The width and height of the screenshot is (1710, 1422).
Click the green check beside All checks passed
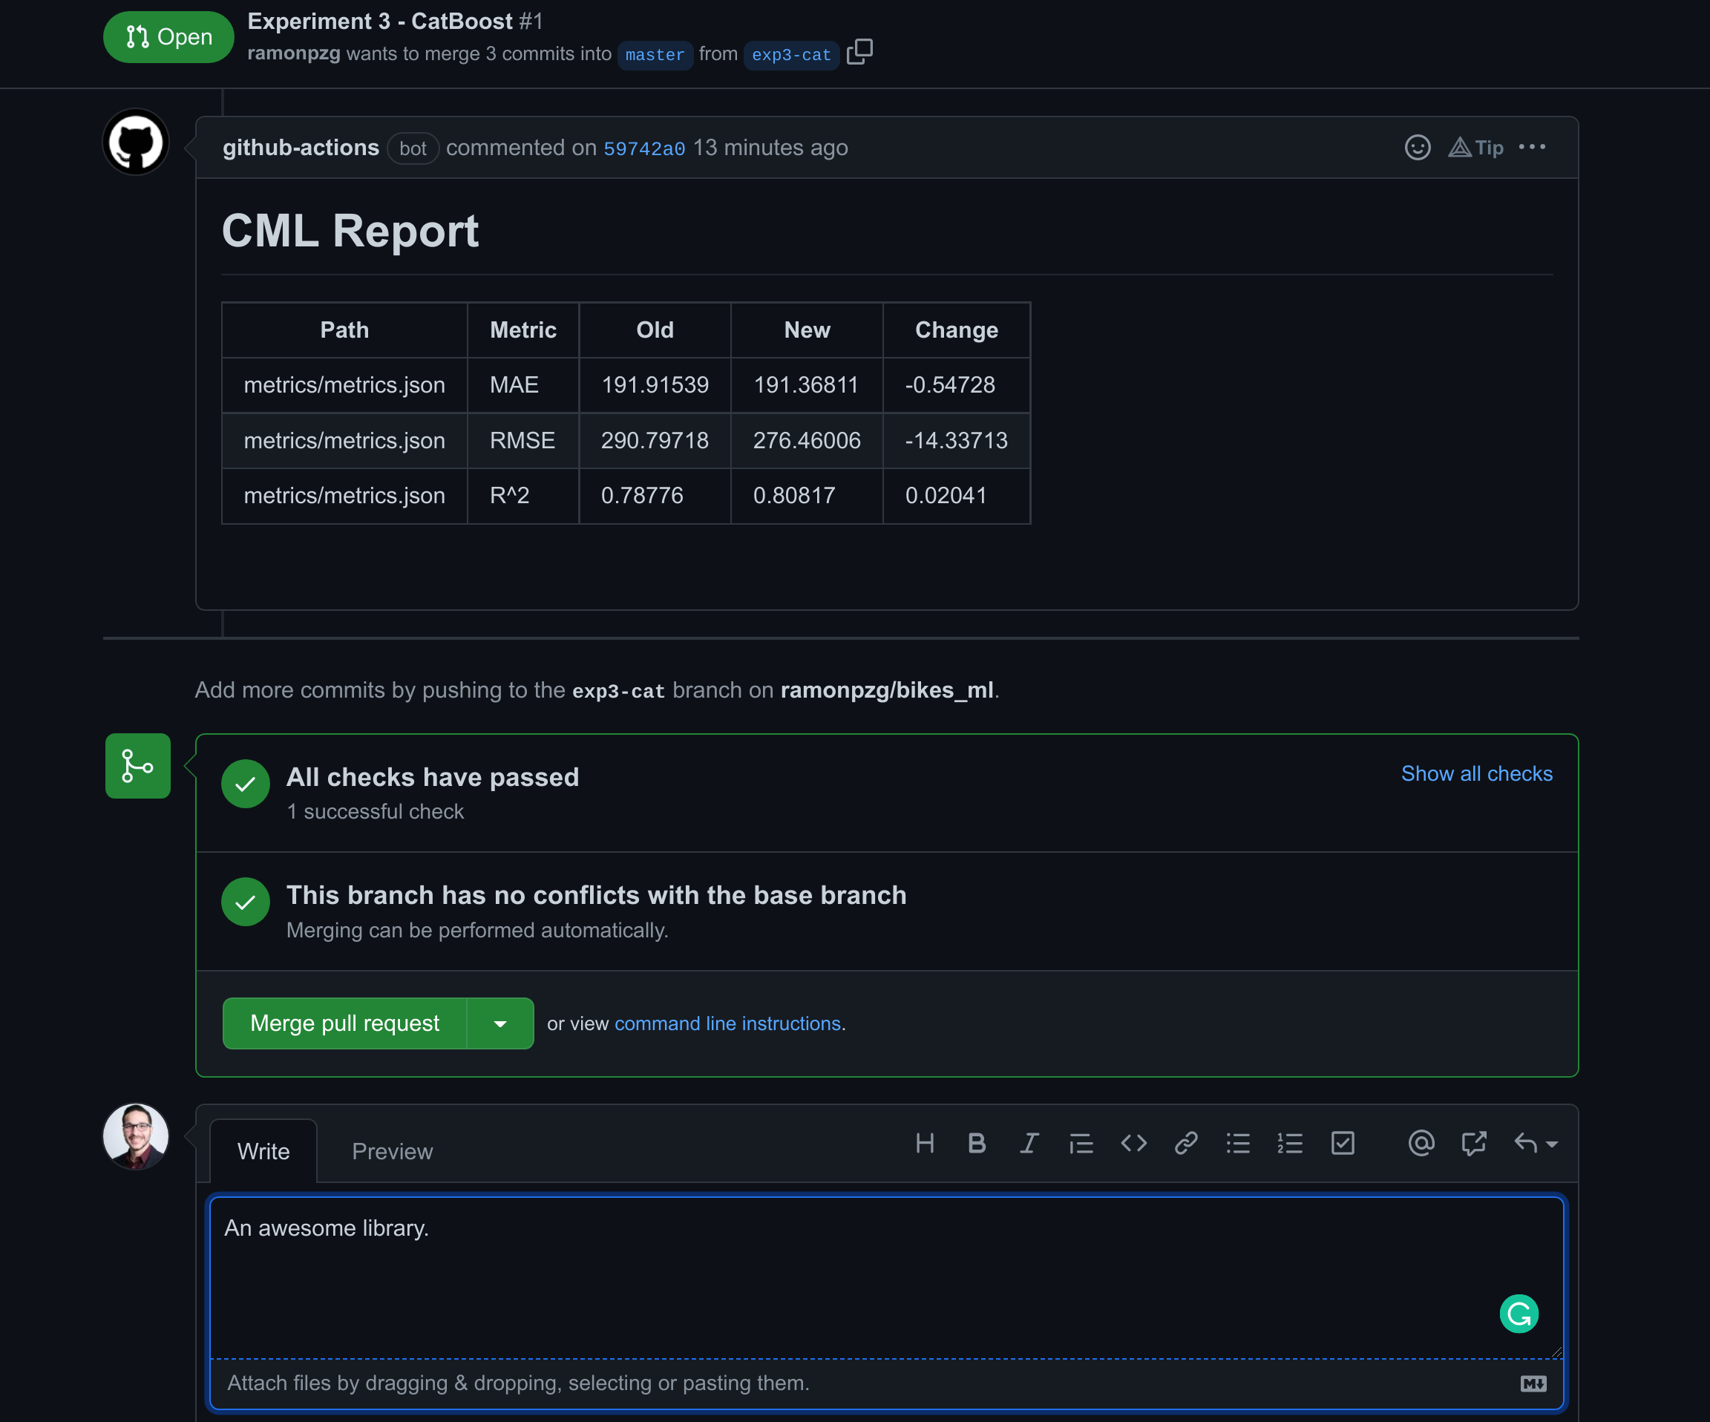tap(245, 784)
